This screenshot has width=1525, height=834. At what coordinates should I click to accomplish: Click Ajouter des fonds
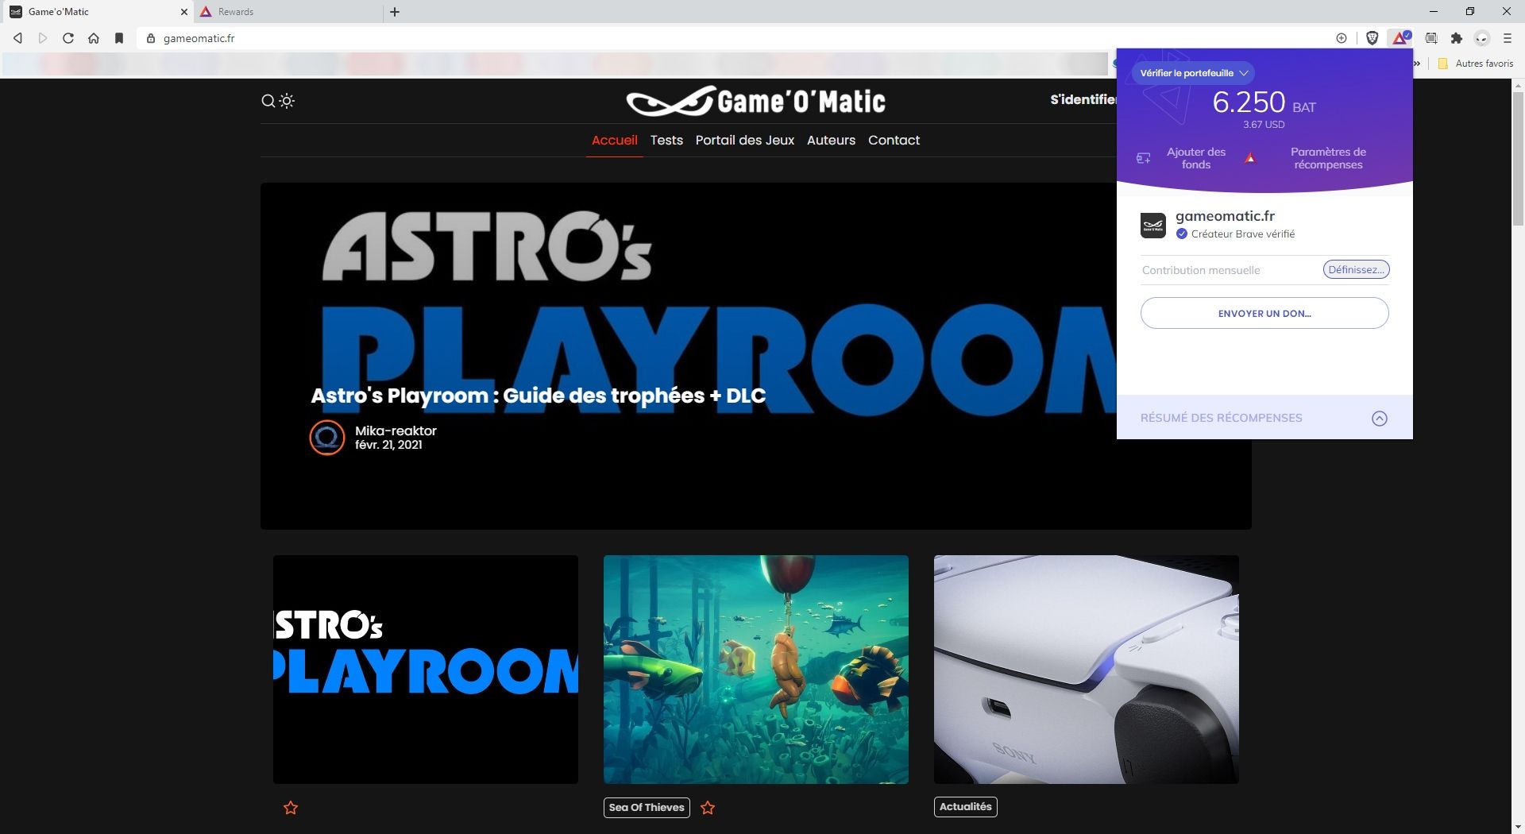click(1196, 158)
